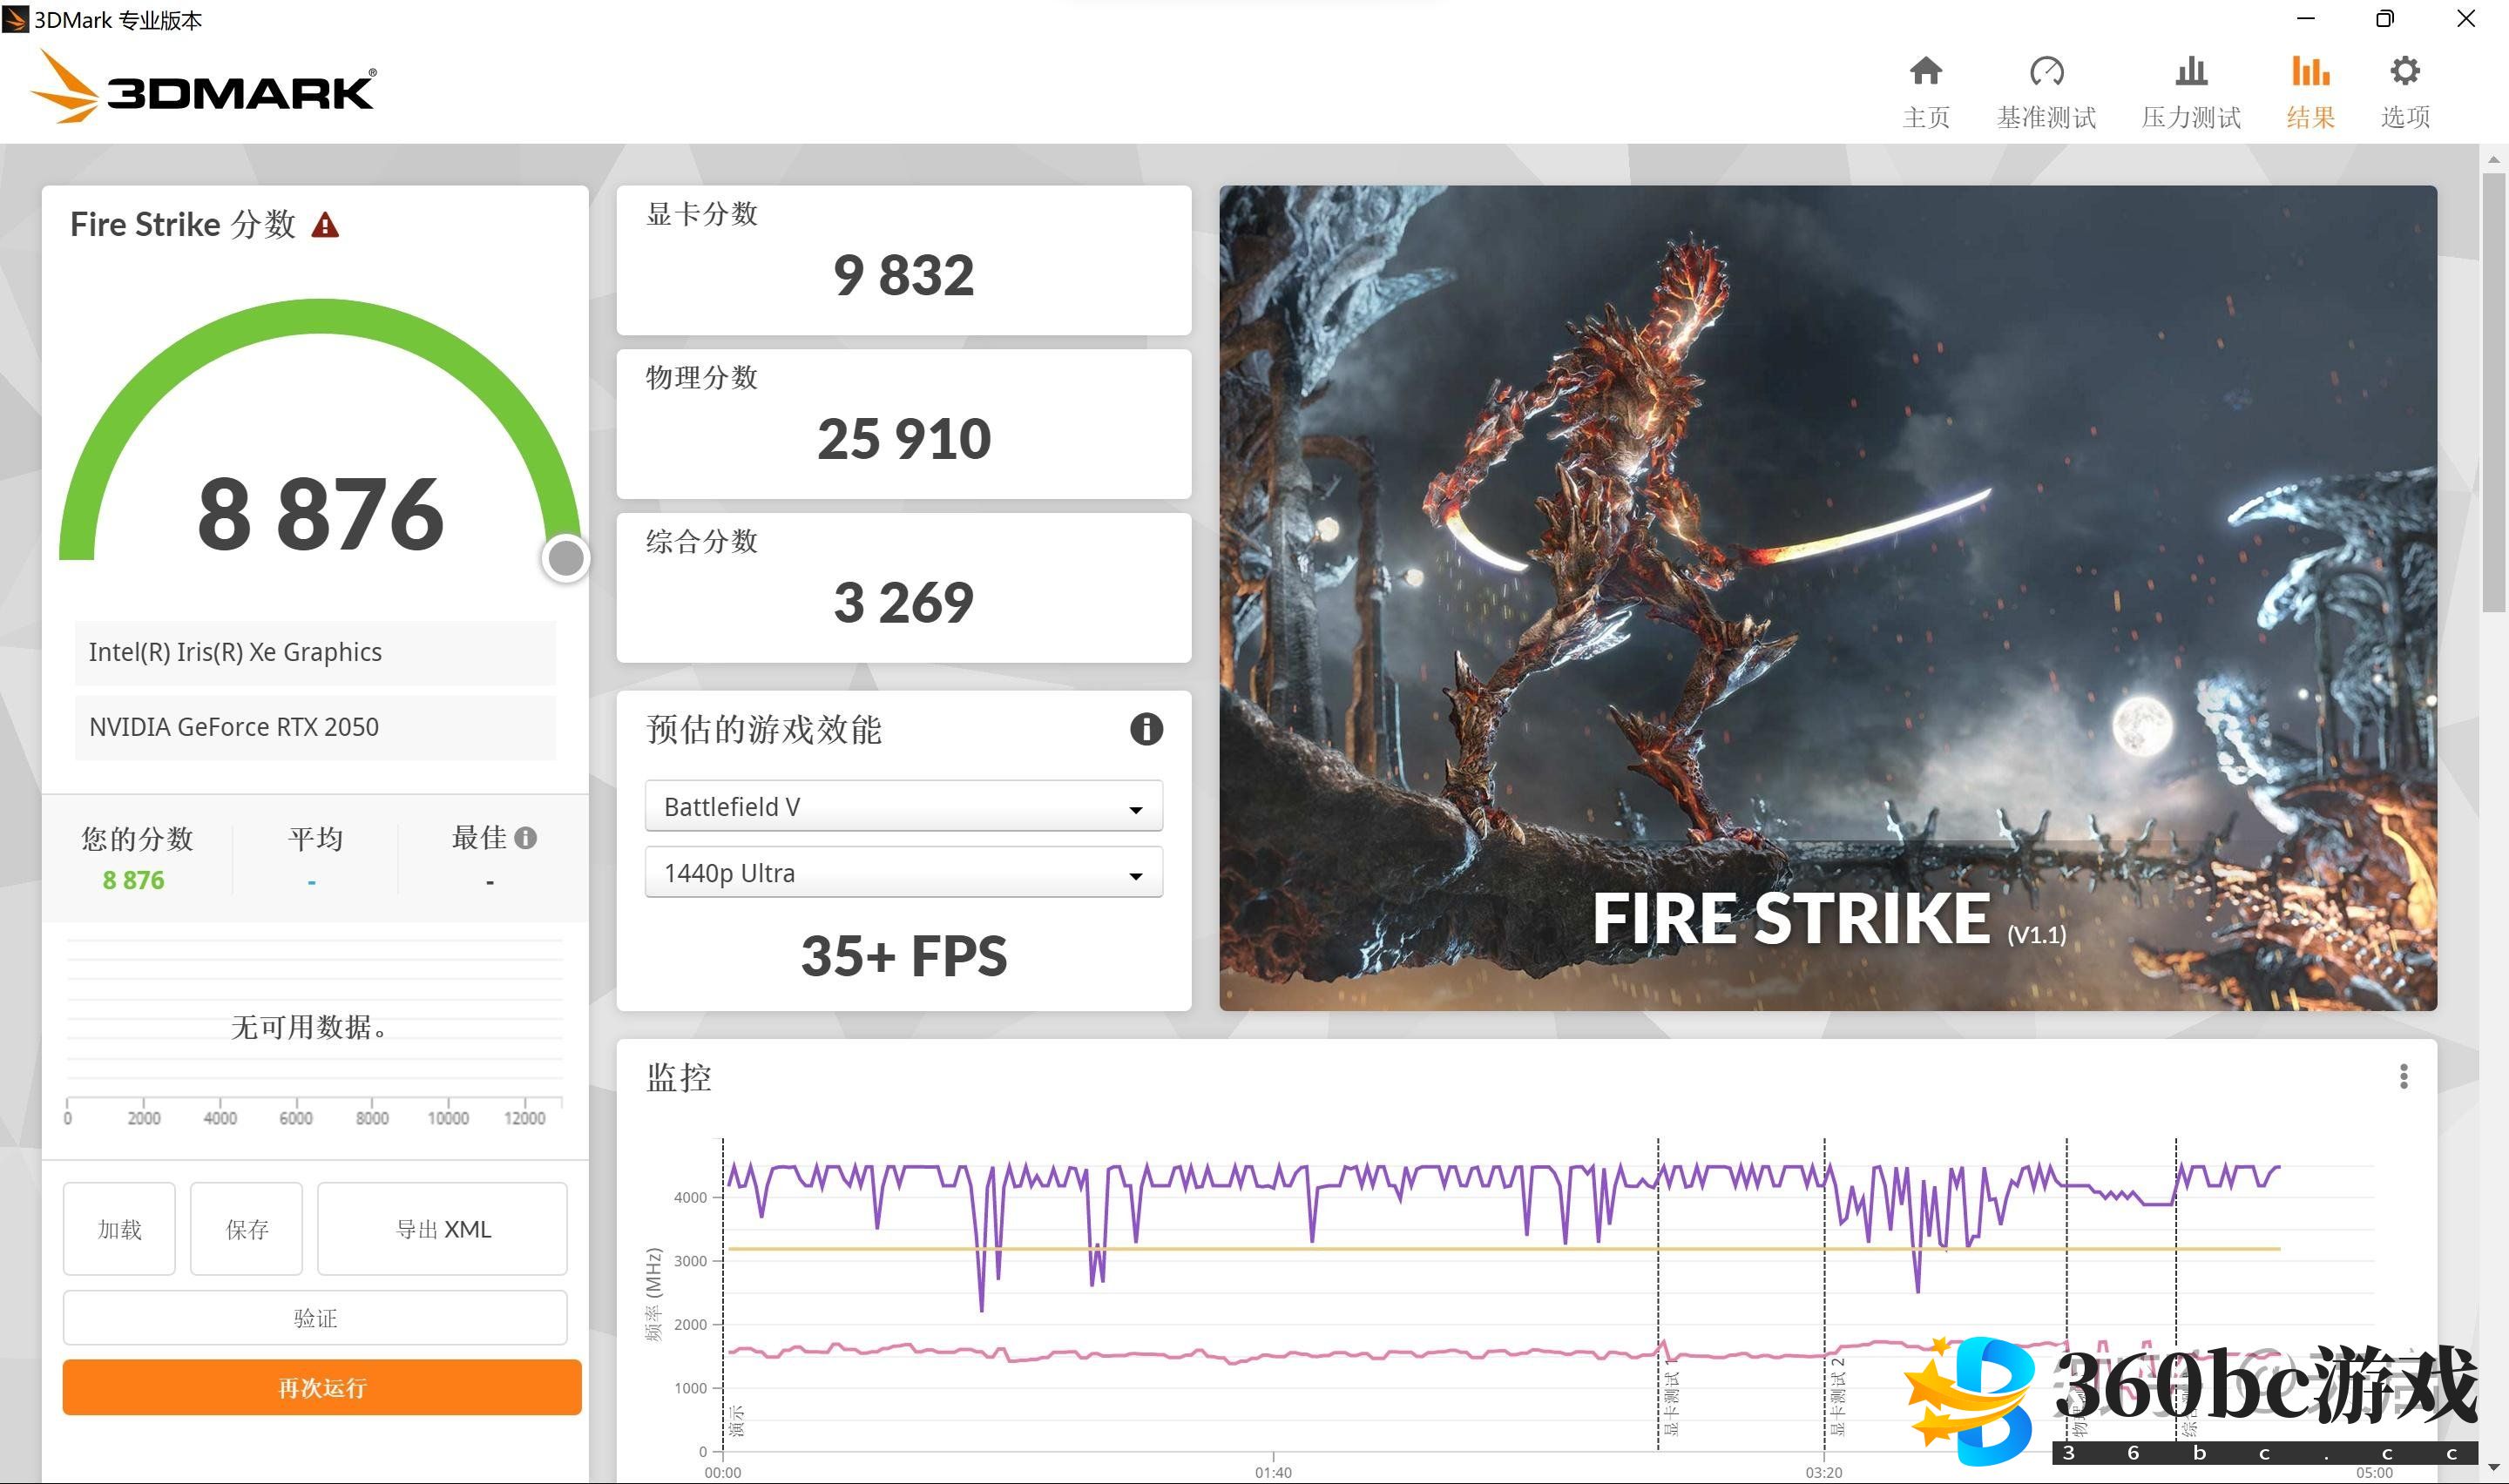Click the 加载 (Load) button
2509x1484 pixels.
119,1229
